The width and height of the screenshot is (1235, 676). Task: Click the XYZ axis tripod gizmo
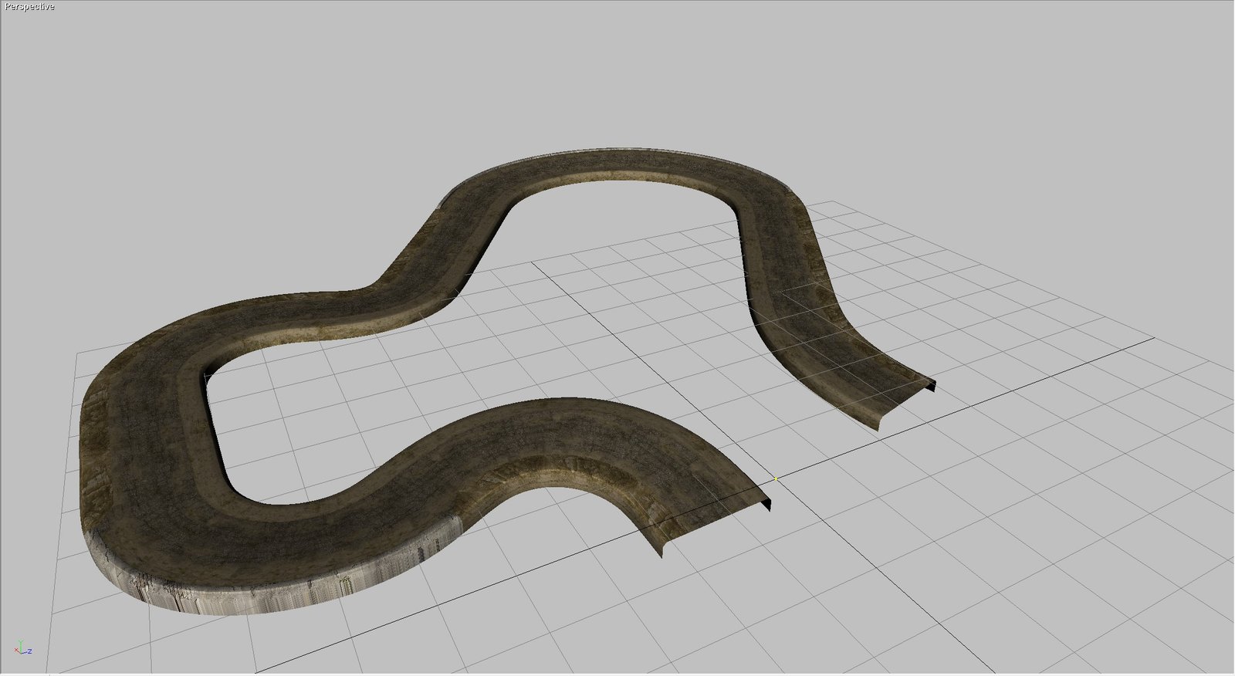22,648
